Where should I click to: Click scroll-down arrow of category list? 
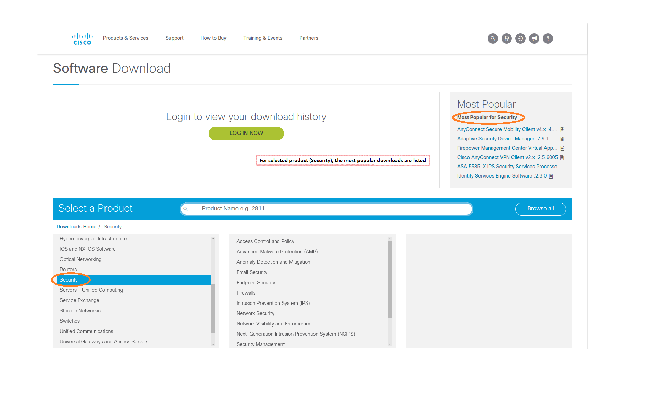pos(213,344)
